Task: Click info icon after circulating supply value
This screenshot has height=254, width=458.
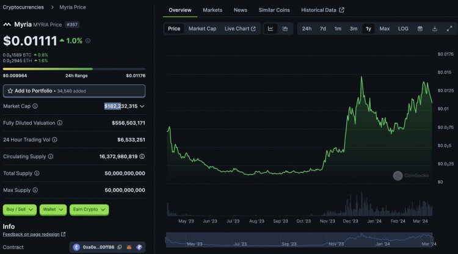Action: (x=142, y=156)
